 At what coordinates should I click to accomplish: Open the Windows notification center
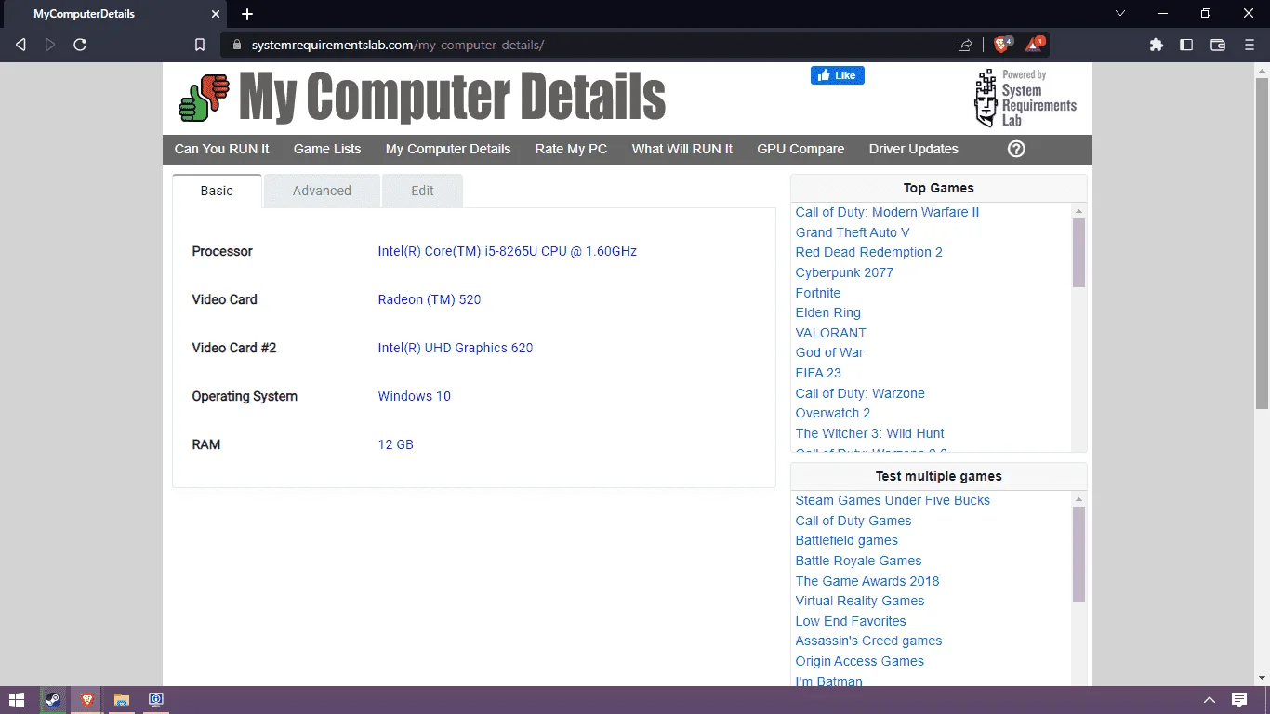coord(1239,700)
